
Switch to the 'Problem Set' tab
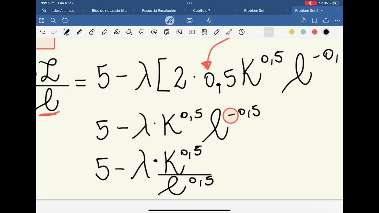pyautogui.click(x=254, y=10)
